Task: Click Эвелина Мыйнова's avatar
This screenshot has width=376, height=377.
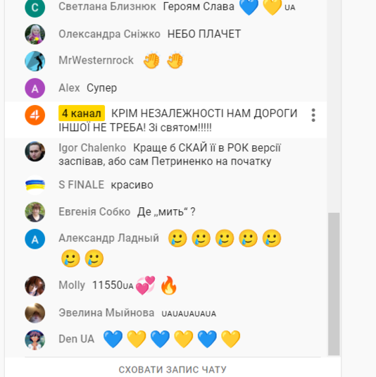Action: [x=35, y=313]
